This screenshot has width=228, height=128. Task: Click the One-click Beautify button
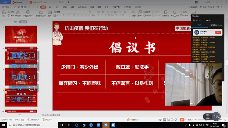133,120
